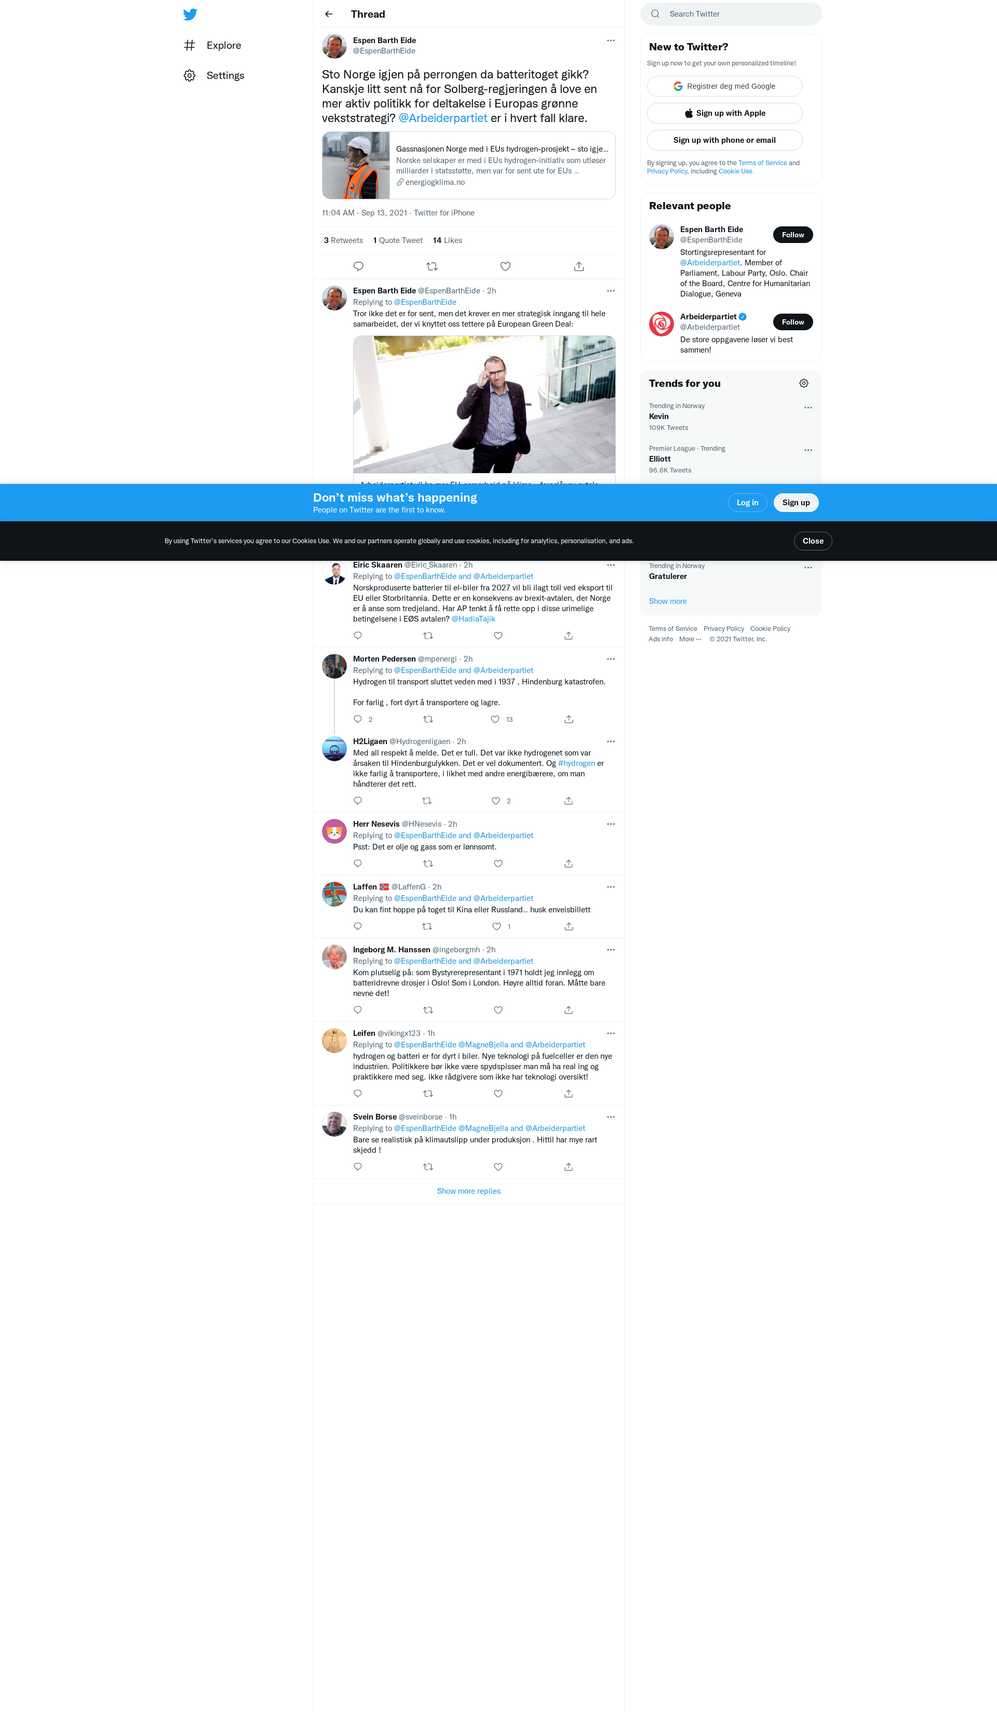Retweet the main tweet
997x1712 pixels.
pos(432,266)
